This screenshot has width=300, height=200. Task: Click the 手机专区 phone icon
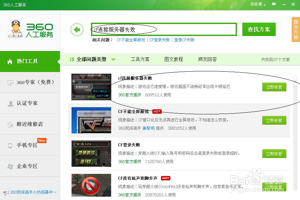(x=9, y=145)
